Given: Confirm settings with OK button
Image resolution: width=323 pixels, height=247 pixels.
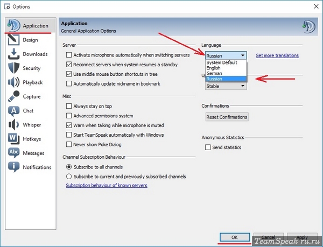Looking at the screenshot, I should (x=235, y=237).
